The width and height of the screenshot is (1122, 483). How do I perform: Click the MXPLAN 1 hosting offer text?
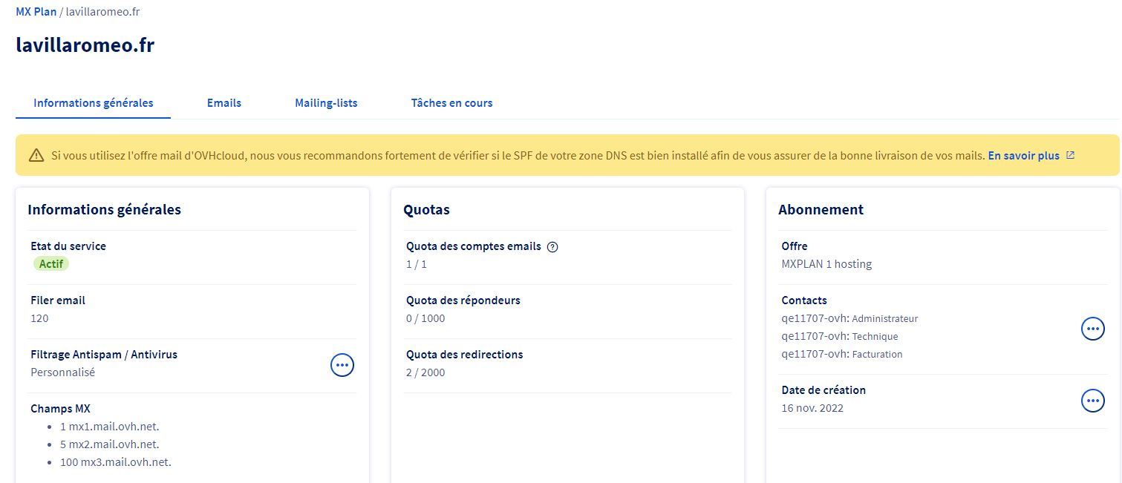(x=826, y=264)
